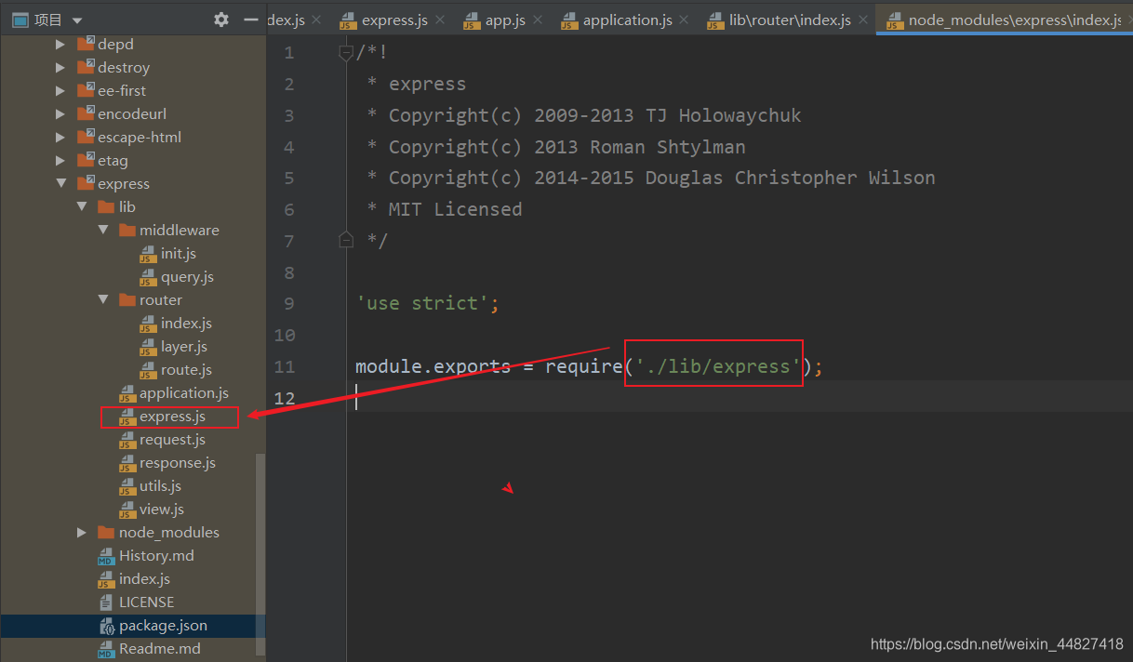Image resolution: width=1133 pixels, height=662 pixels.
Task: Close the lib\router\index.js tab
Action: [863, 20]
